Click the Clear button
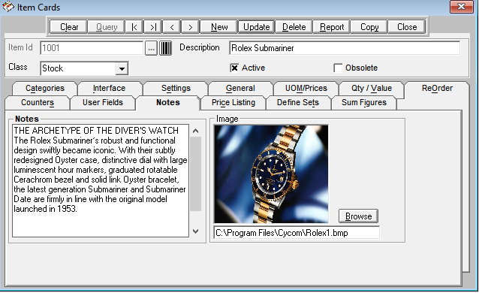Viewport: 479px width, 293px height. (69, 27)
